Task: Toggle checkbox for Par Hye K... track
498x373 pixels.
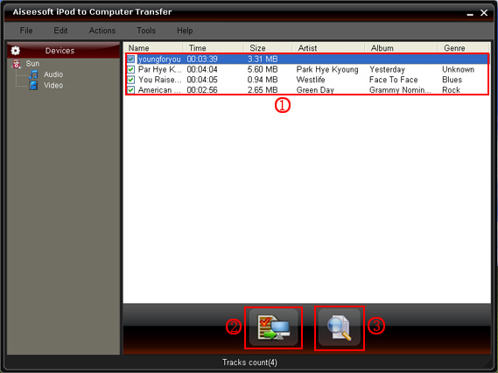Action: (x=131, y=69)
